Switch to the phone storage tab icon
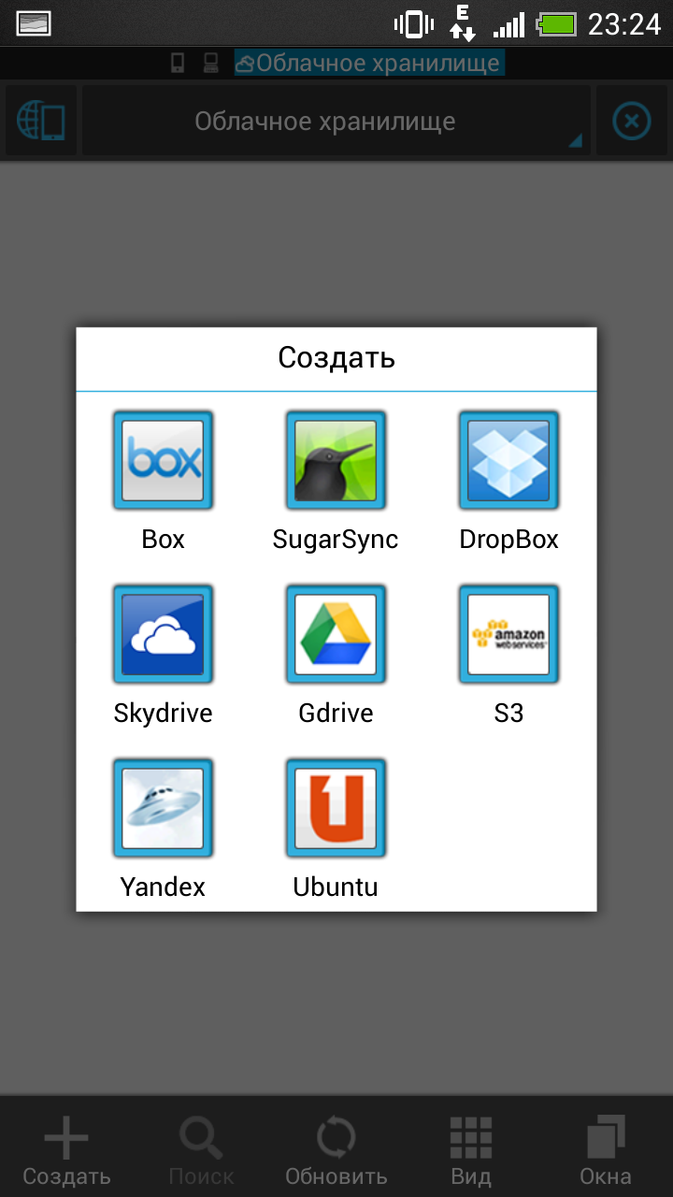Image resolution: width=673 pixels, height=1197 pixels. (178, 64)
